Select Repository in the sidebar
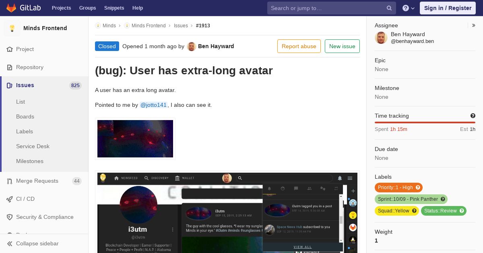 pos(30,67)
